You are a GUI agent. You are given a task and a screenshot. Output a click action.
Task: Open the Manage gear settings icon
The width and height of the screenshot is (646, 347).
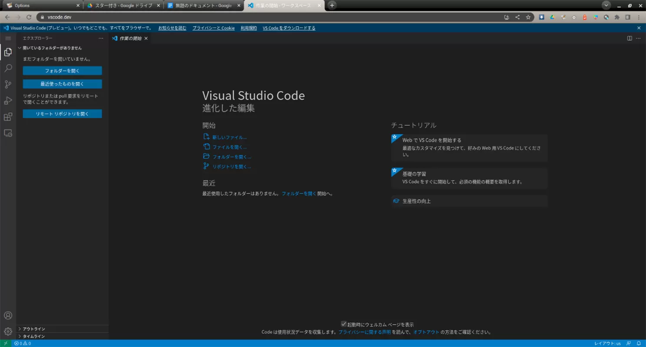8,332
